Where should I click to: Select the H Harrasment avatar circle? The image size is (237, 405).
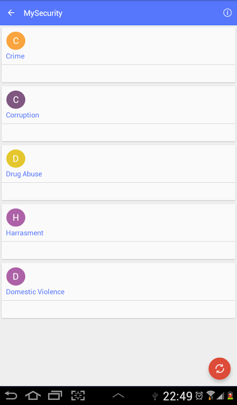point(16,218)
